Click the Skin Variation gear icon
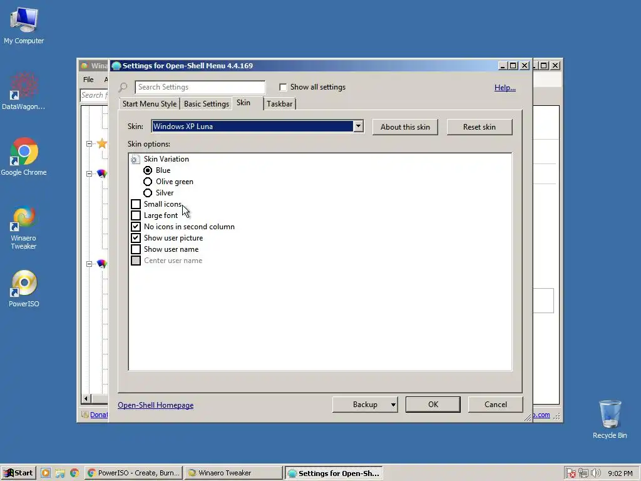 [x=135, y=159]
